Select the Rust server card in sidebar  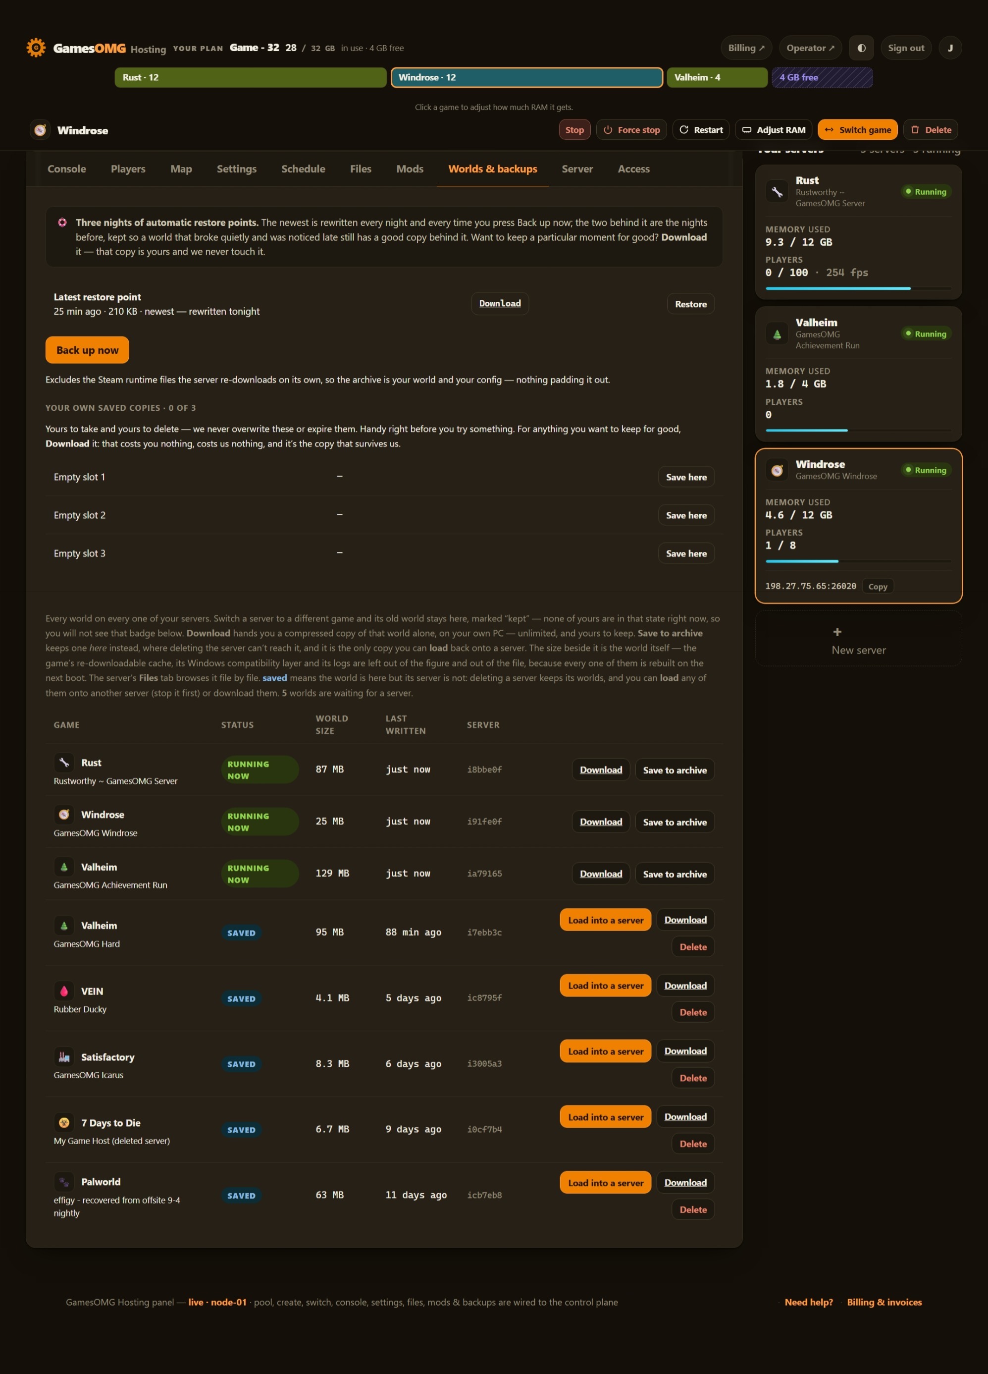[858, 233]
